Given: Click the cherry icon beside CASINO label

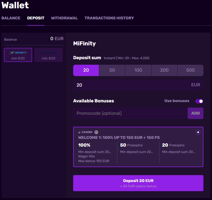Looking at the screenshot, I should click(79, 132).
